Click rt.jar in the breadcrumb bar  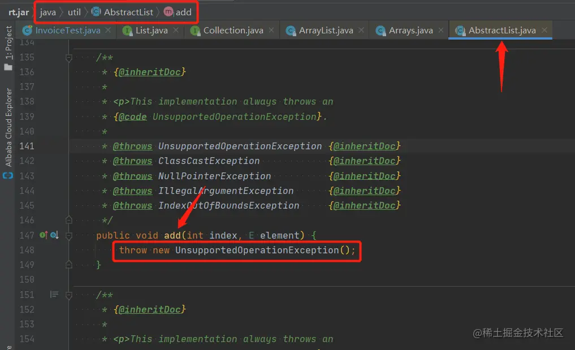(19, 12)
